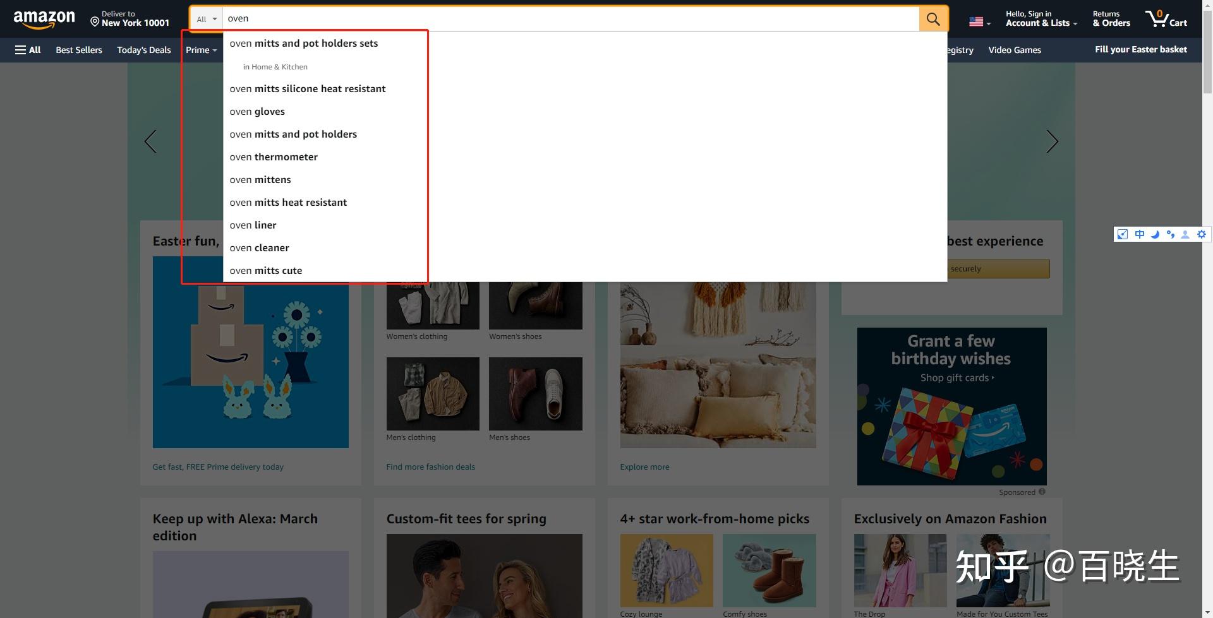Expand the All departments search dropdown
The width and height of the screenshot is (1213, 618).
(207, 19)
